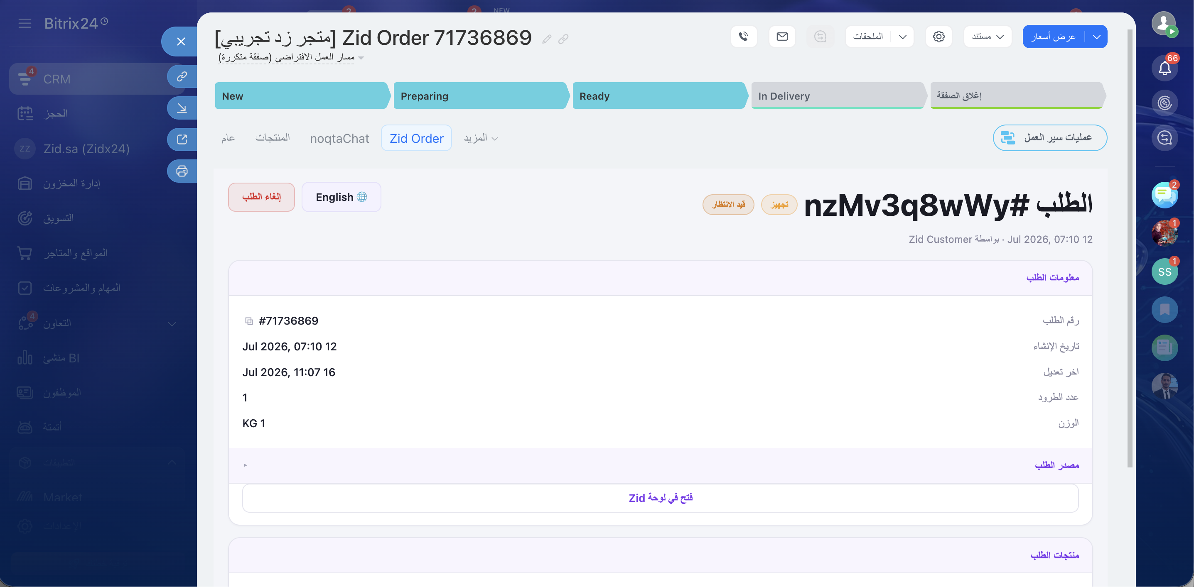The height and width of the screenshot is (587, 1194).
Task: Open chat with SS contact
Action: pyautogui.click(x=1165, y=271)
